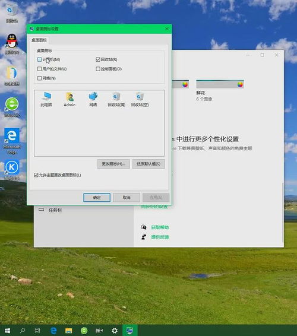297x336 pixels.
Task: Open the green 360 browser taskbar icon
Action: 84,331
